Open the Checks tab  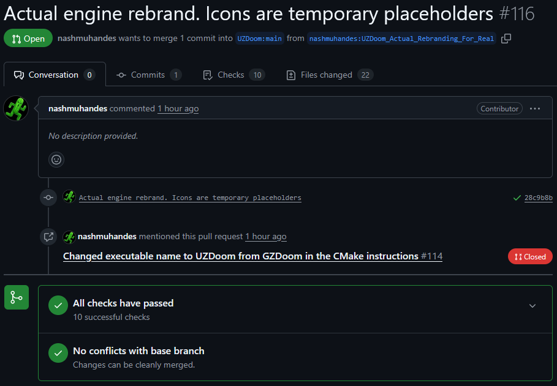pos(234,75)
